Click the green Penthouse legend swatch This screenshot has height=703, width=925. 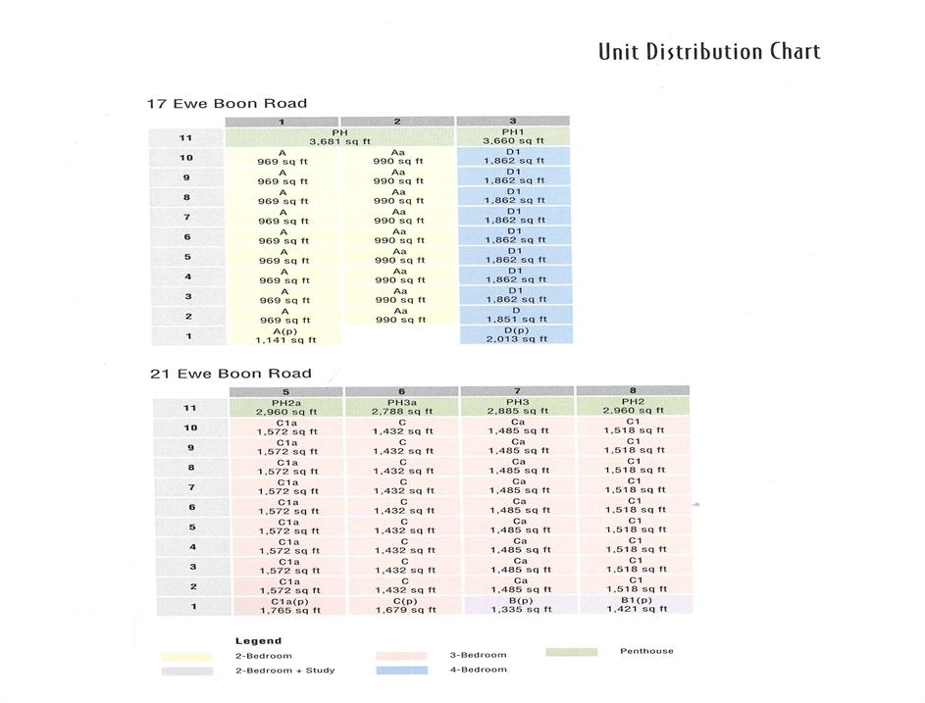[570, 651]
